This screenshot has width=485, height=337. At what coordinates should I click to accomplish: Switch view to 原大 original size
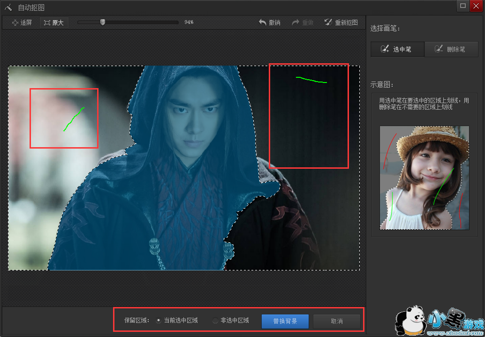pyautogui.click(x=54, y=22)
